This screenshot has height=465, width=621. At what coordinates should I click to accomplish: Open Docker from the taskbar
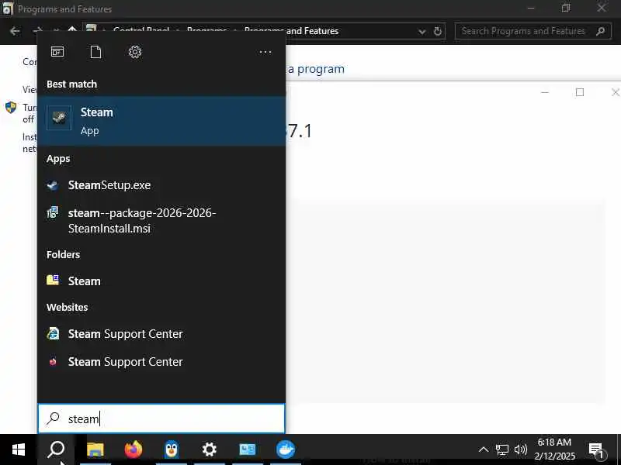[286, 449]
